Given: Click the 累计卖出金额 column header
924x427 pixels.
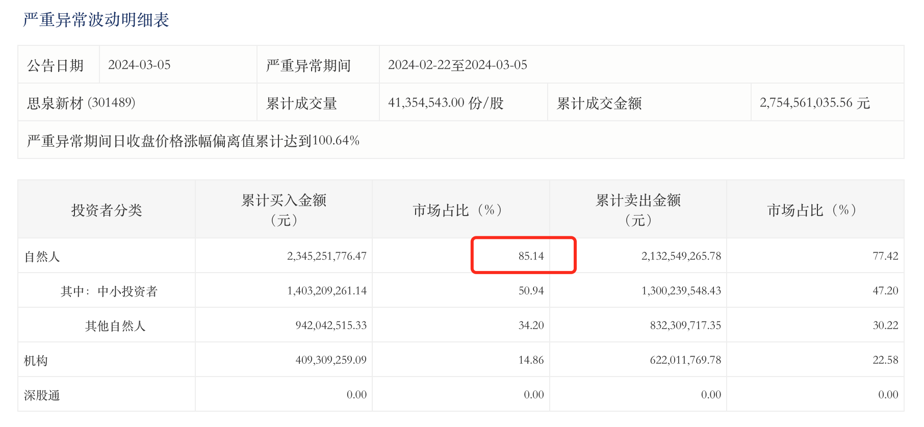Looking at the screenshot, I should pyautogui.click(x=638, y=209).
